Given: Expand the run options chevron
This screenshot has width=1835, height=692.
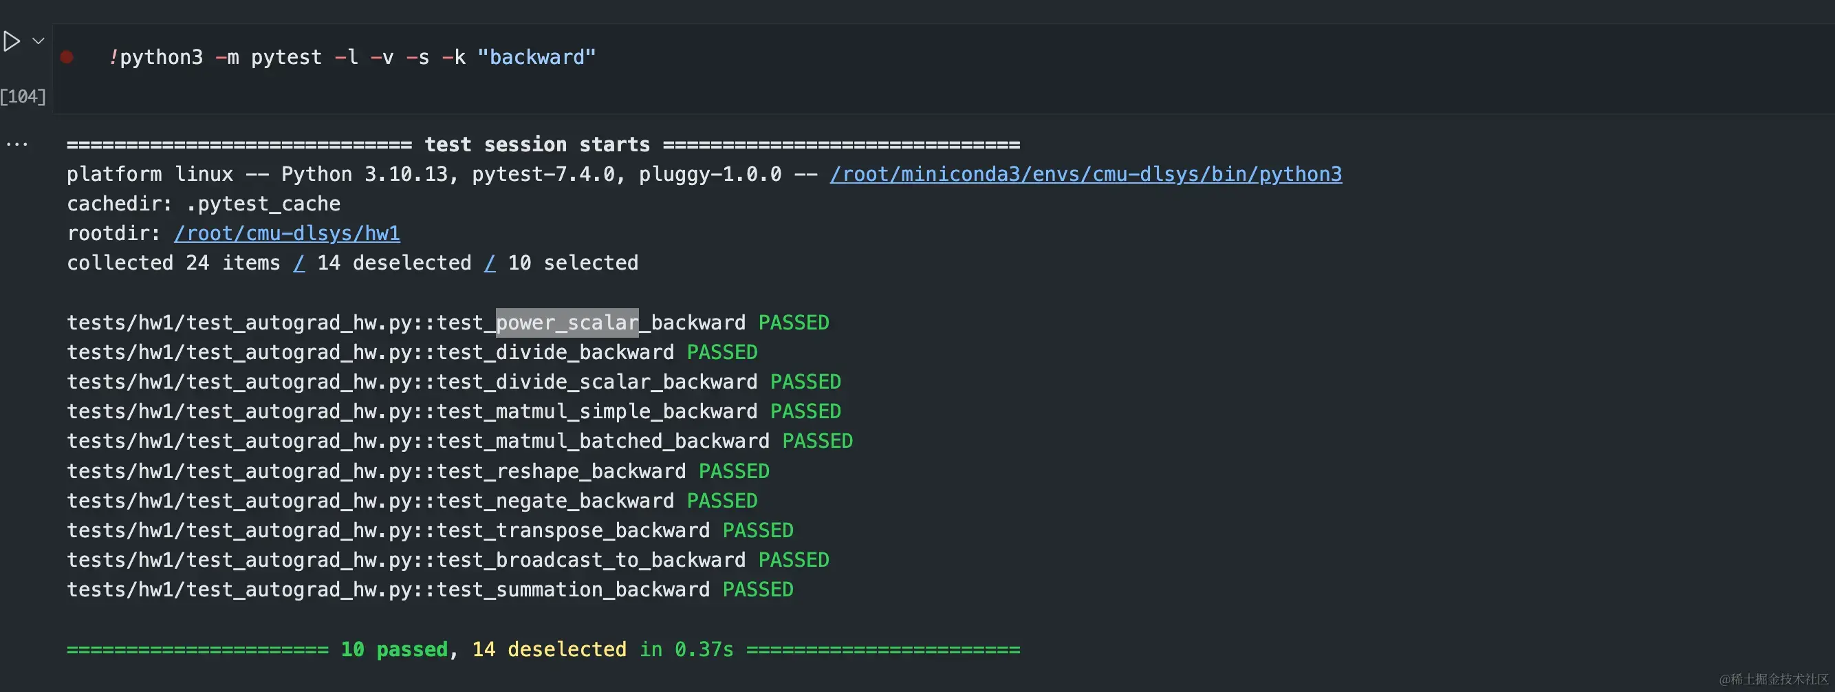Looking at the screenshot, I should coord(39,41).
